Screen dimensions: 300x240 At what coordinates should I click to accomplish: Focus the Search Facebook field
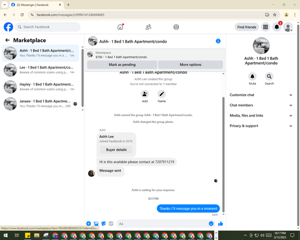tap(48, 27)
